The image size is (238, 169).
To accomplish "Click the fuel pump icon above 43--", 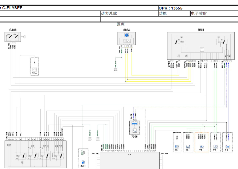I will [x=83, y=162].
